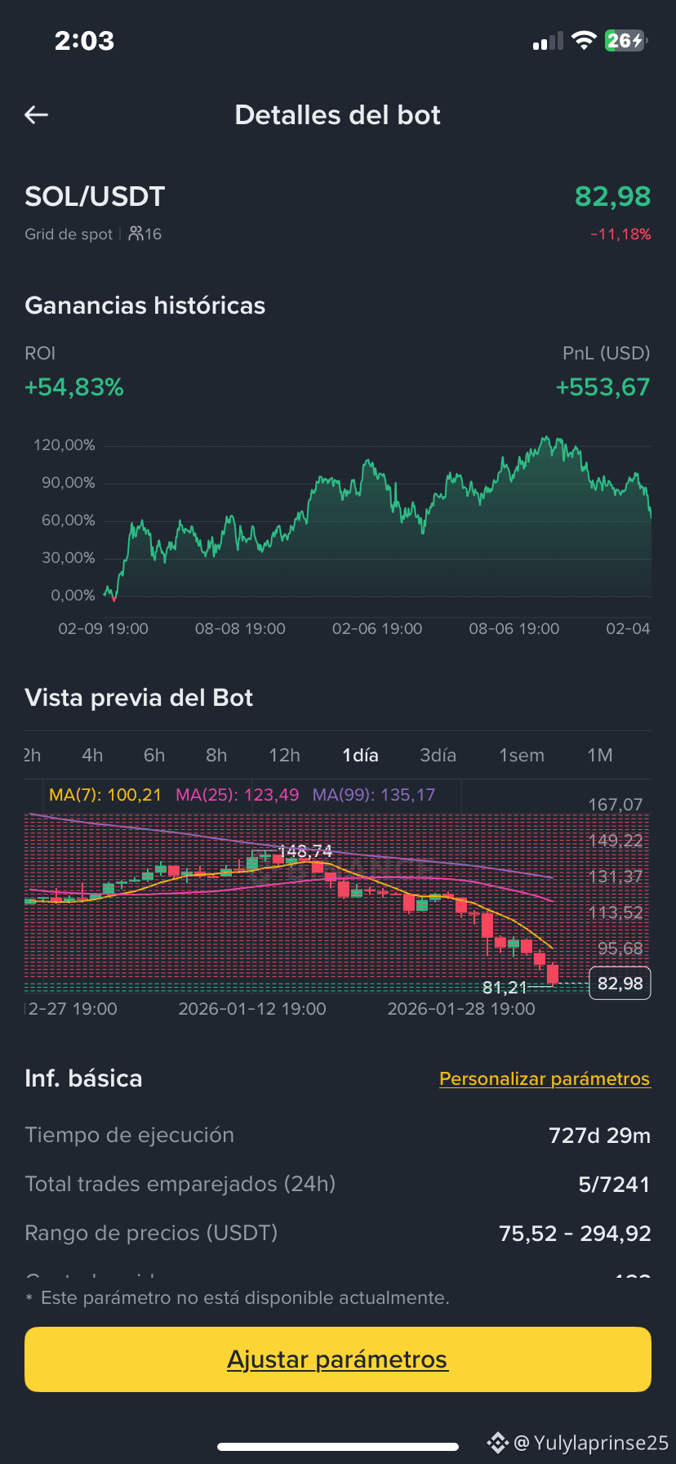This screenshot has height=1464, width=676.
Task: Tap the 2026-01-12 19:00 date label
Action: click(x=252, y=1009)
